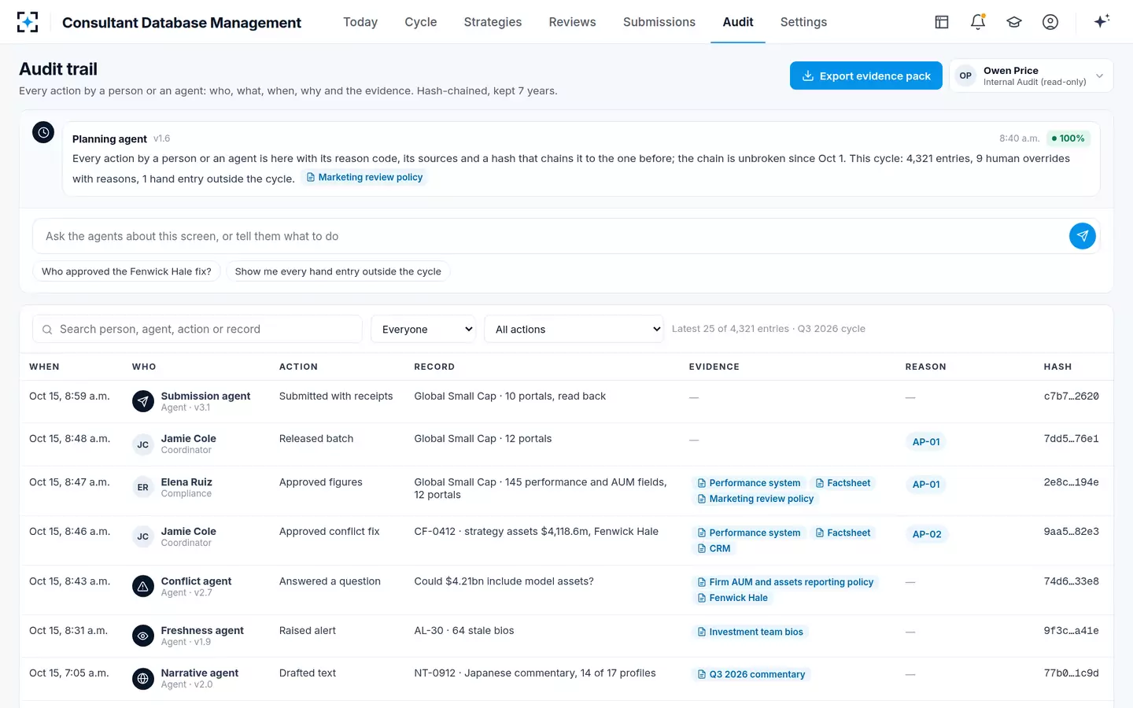Open the sparkle AI assistant icon

(1102, 21)
